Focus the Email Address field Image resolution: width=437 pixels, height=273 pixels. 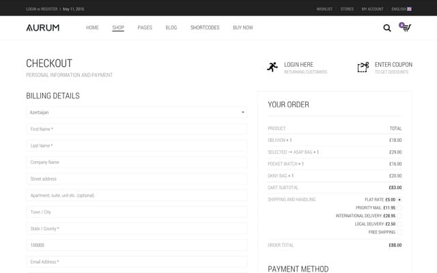point(137,262)
